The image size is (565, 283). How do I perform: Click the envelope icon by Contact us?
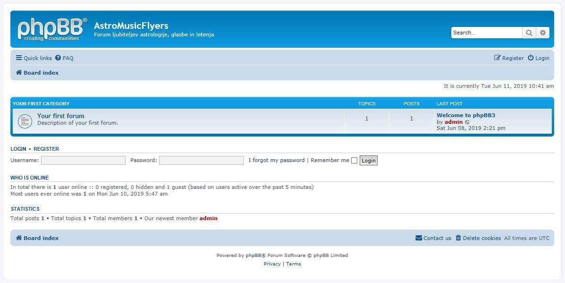(x=419, y=238)
